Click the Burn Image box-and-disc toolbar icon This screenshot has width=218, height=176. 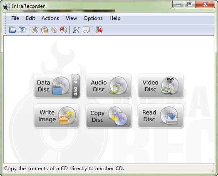(45, 30)
